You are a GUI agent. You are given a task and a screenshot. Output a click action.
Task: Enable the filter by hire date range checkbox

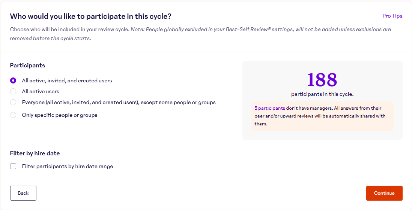(13, 166)
